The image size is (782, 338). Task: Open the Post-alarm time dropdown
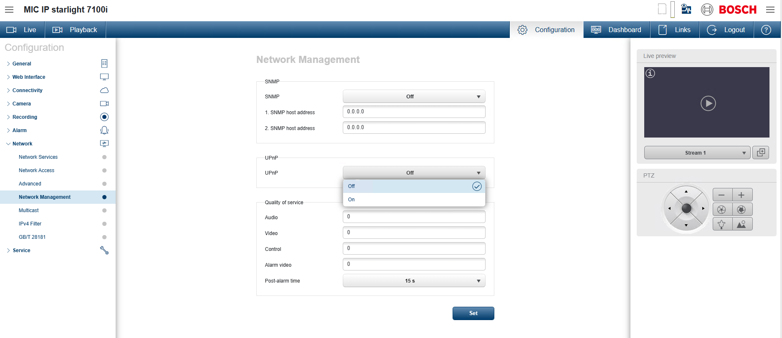(x=414, y=280)
